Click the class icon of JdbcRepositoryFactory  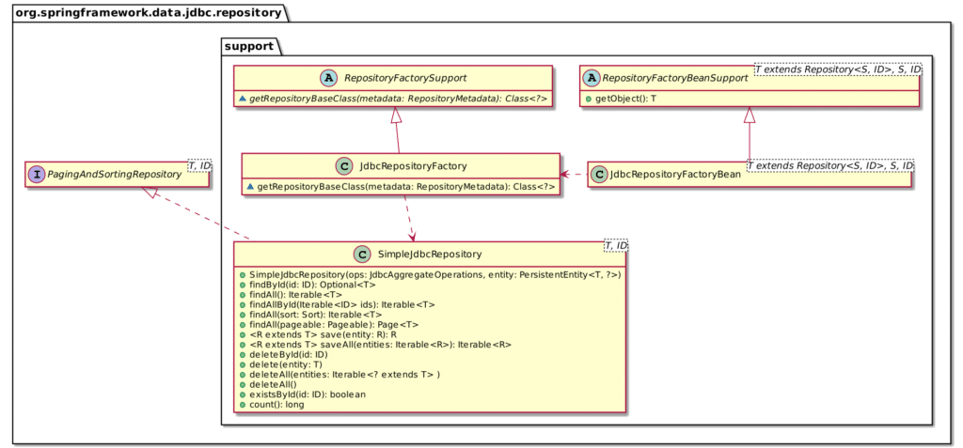pos(344,165)
